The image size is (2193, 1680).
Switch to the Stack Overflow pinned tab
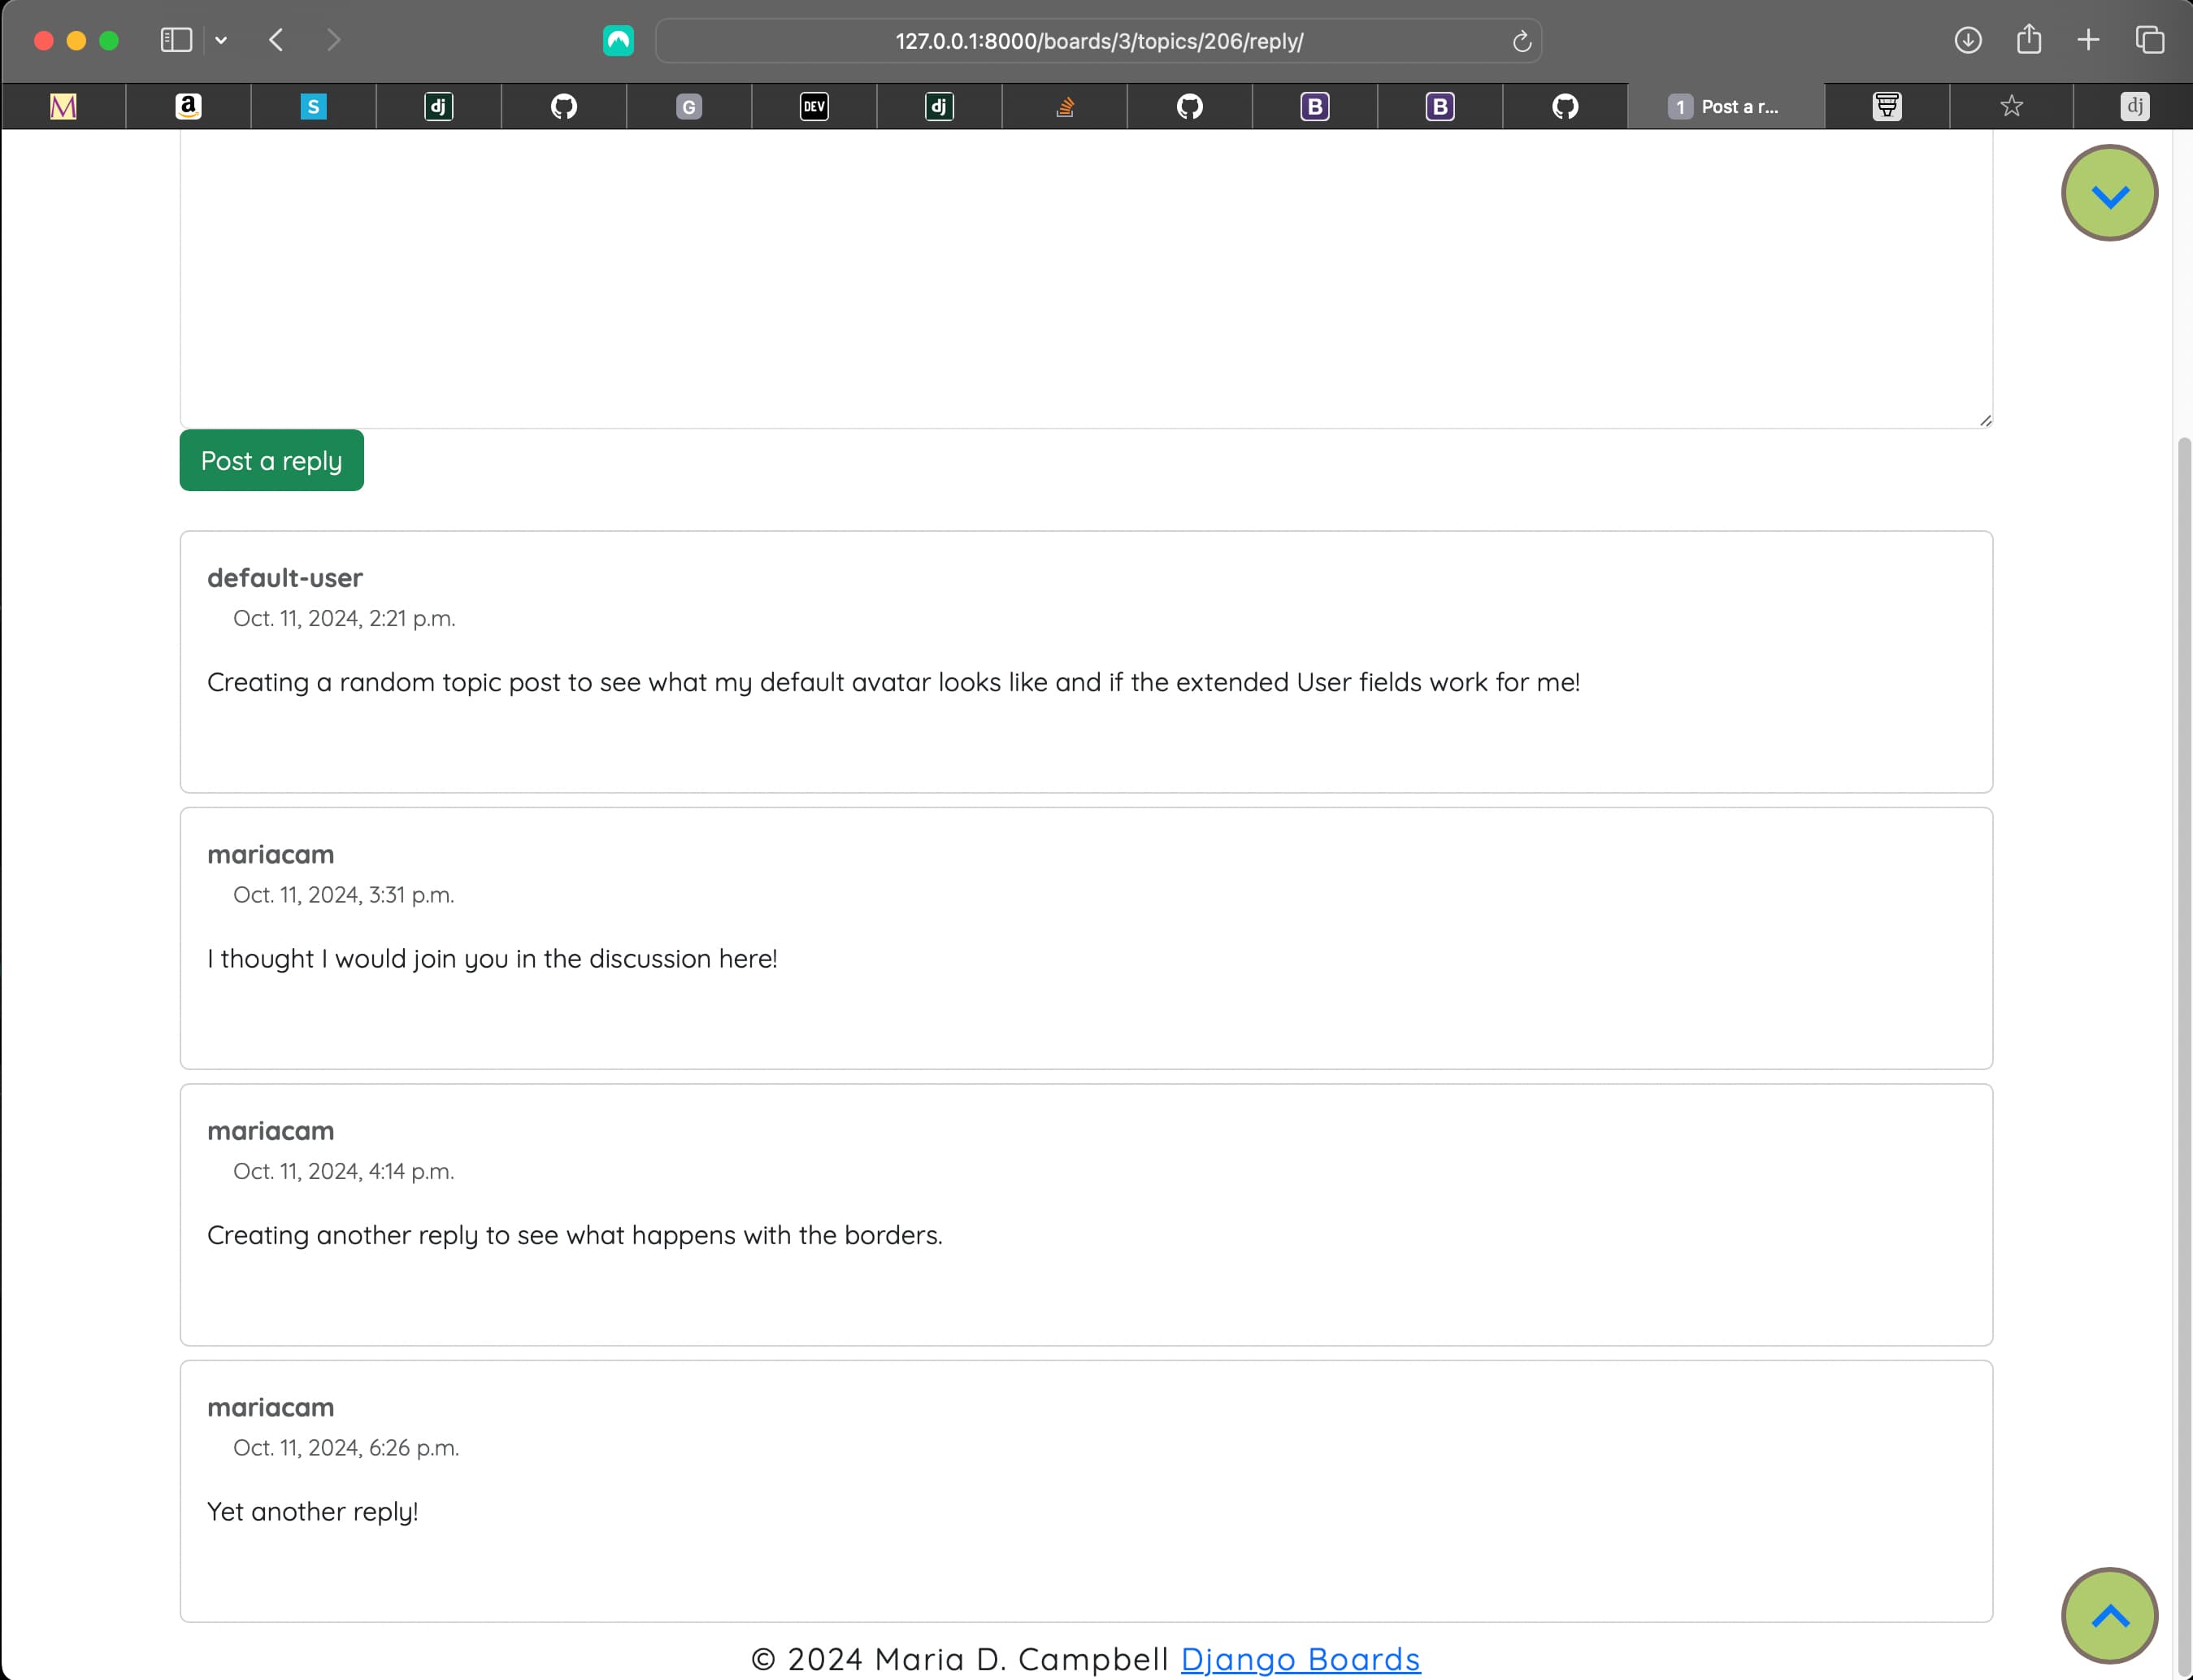(1065, 106)
